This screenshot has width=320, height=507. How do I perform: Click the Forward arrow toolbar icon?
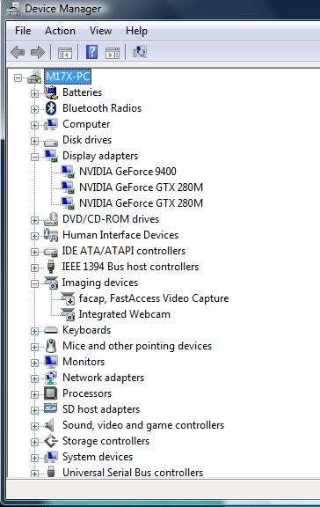[x=38, y=53]
